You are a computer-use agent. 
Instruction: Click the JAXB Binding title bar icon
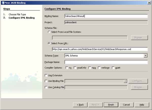pos(3,3)
